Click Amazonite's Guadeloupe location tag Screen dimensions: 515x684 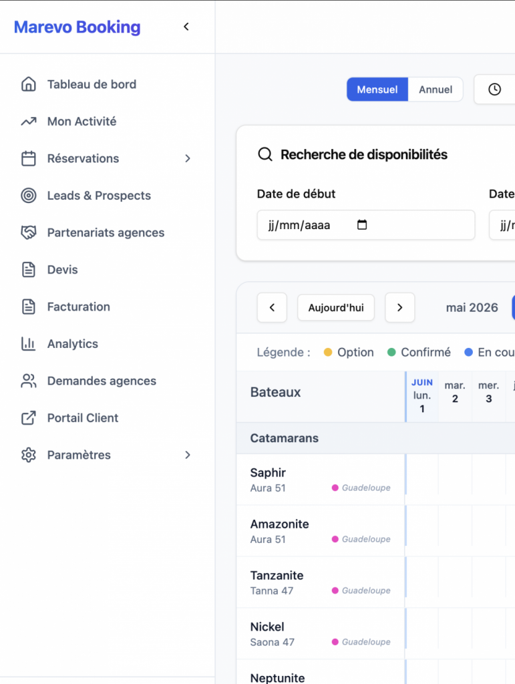pos(361,539)
